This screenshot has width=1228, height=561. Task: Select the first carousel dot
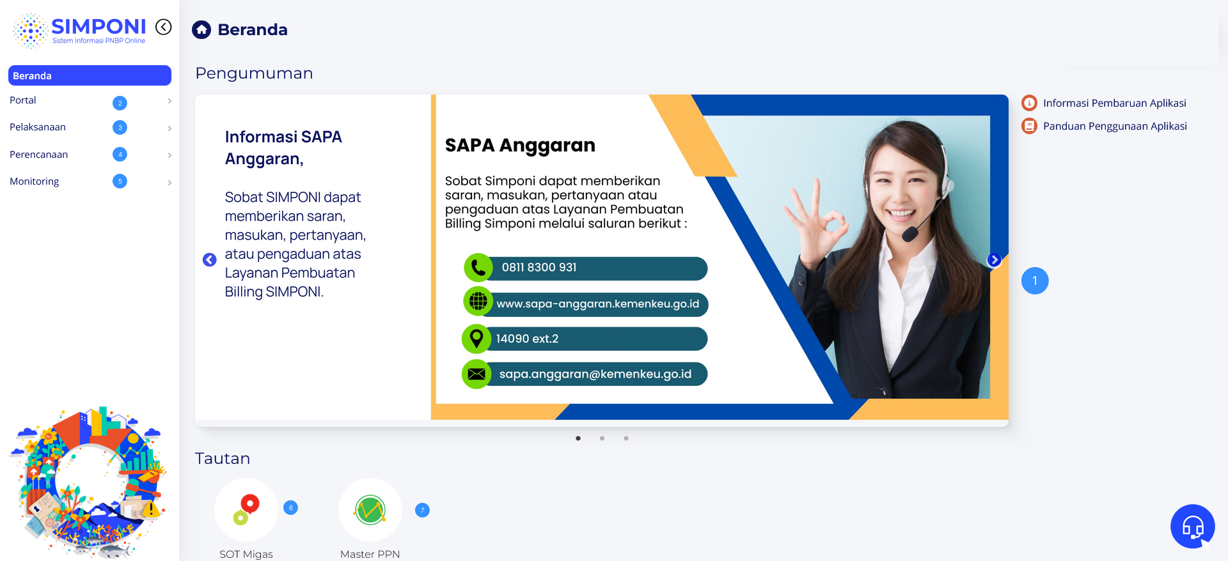tap(578, 438)
